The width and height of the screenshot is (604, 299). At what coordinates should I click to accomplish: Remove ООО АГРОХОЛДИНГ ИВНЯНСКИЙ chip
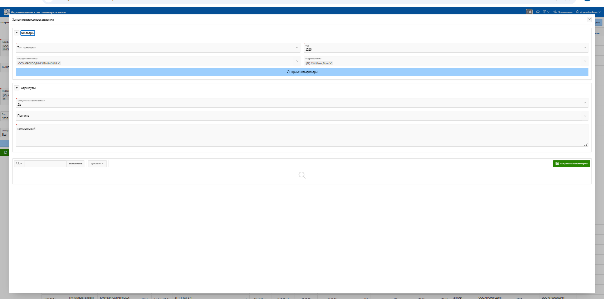pyautogui.click(x=59, y=63)
